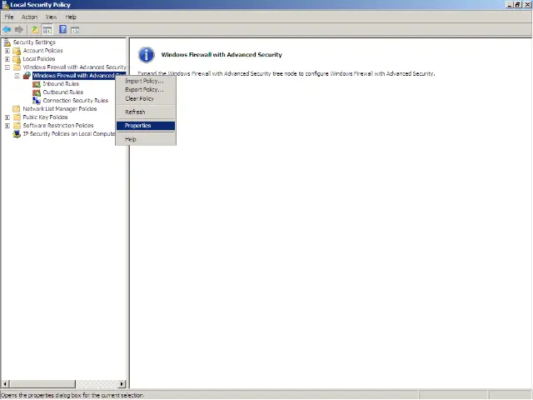The image size is (533, 400).
Task: Click the details pane heading Windows Firewall with Advanced Security
Action: [x=222, y=55]
